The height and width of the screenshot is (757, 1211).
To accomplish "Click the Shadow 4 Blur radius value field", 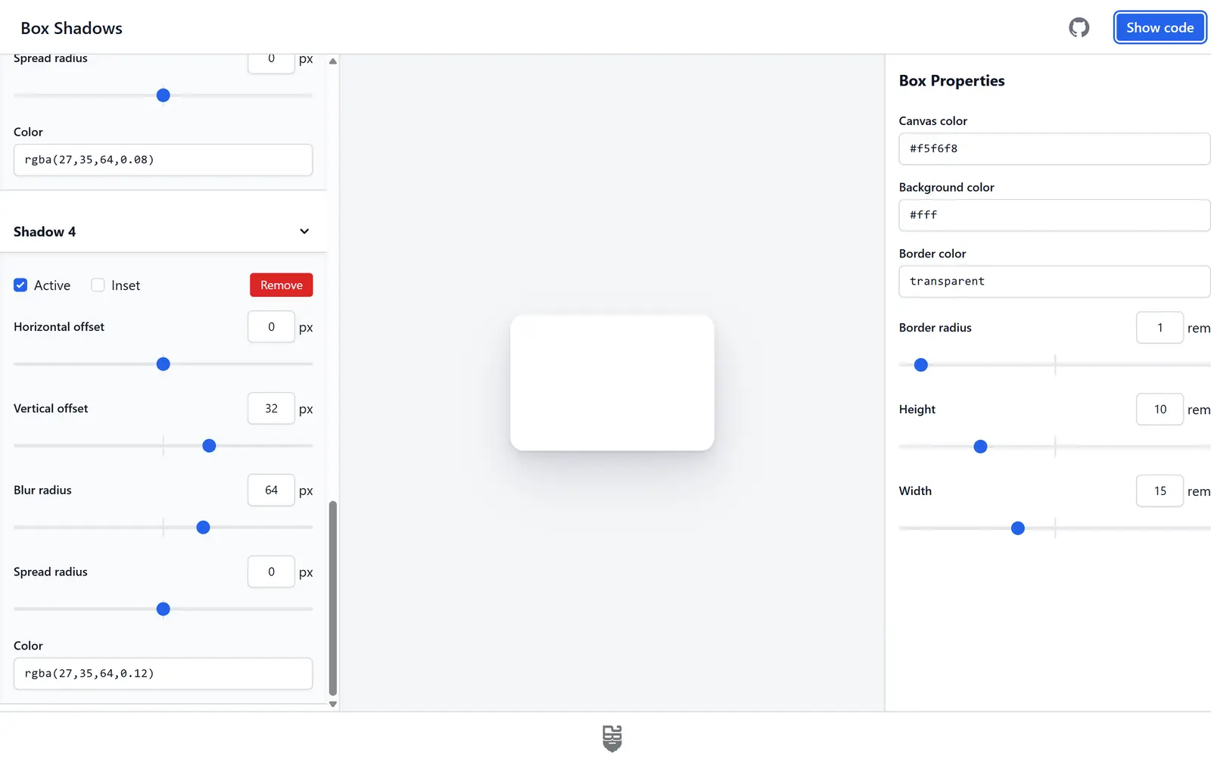I will click(271, 491).
